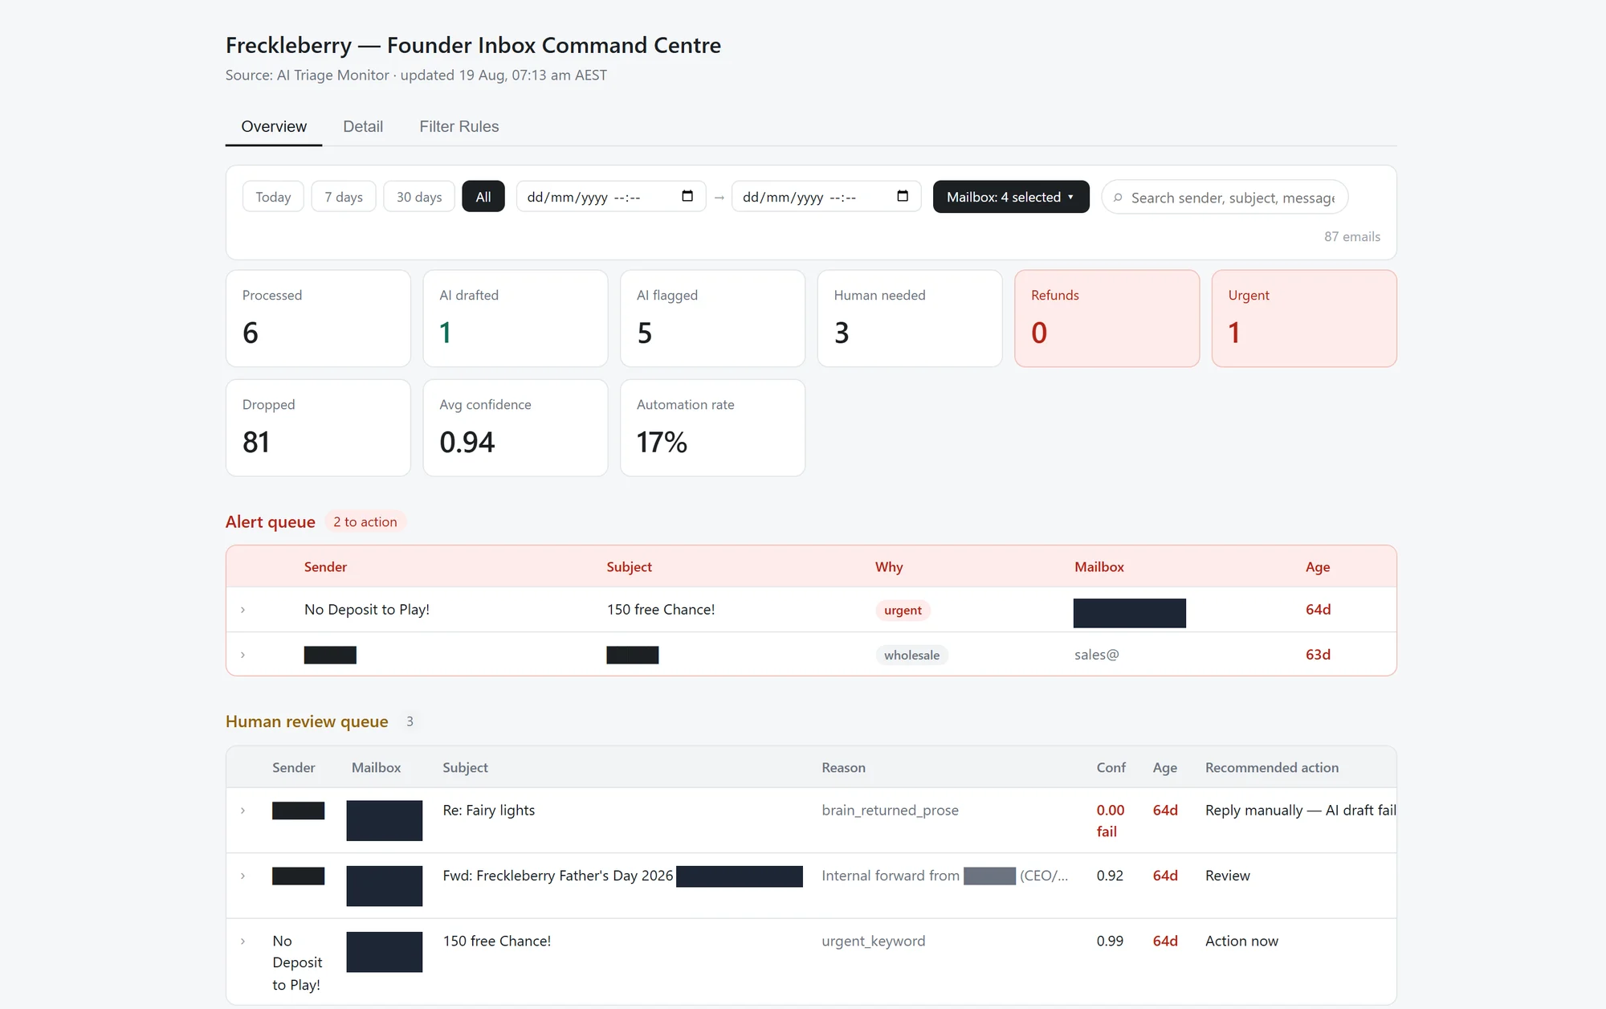
Task: Select the 7 days range
Action: pos(343,197)
